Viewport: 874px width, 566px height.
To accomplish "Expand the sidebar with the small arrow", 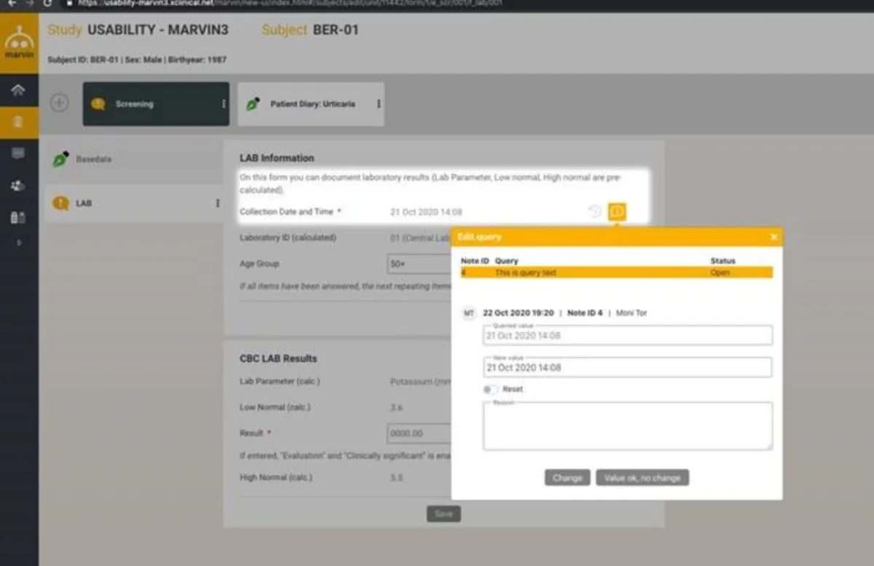I will pyautogui.click(x=20, y=243).
